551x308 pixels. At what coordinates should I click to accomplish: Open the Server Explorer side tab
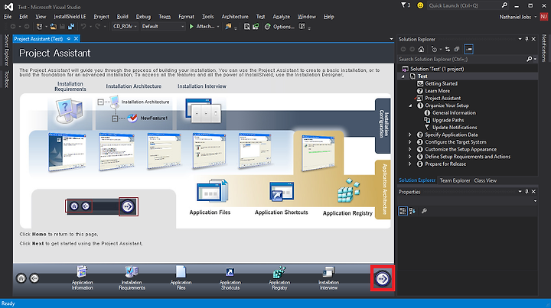click(x=6, y=50)
